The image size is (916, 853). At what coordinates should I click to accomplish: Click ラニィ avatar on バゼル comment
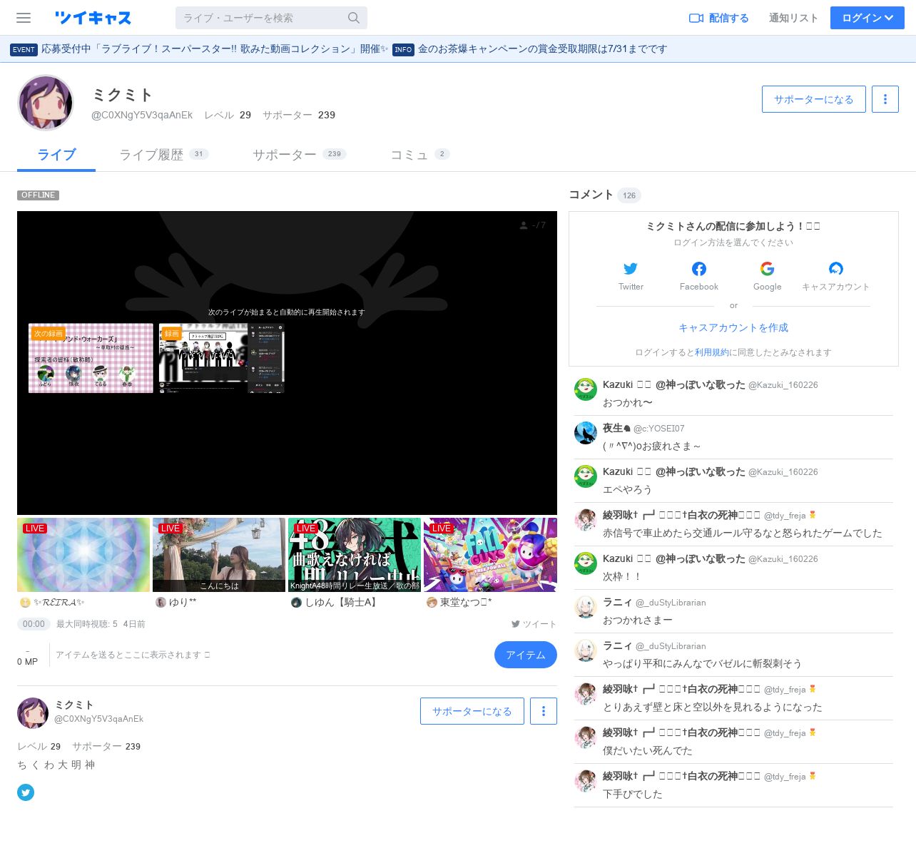[586, 650]
